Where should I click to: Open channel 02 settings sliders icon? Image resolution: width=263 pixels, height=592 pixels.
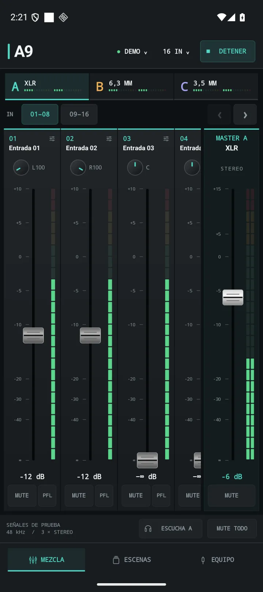click(x=109, y=138)
